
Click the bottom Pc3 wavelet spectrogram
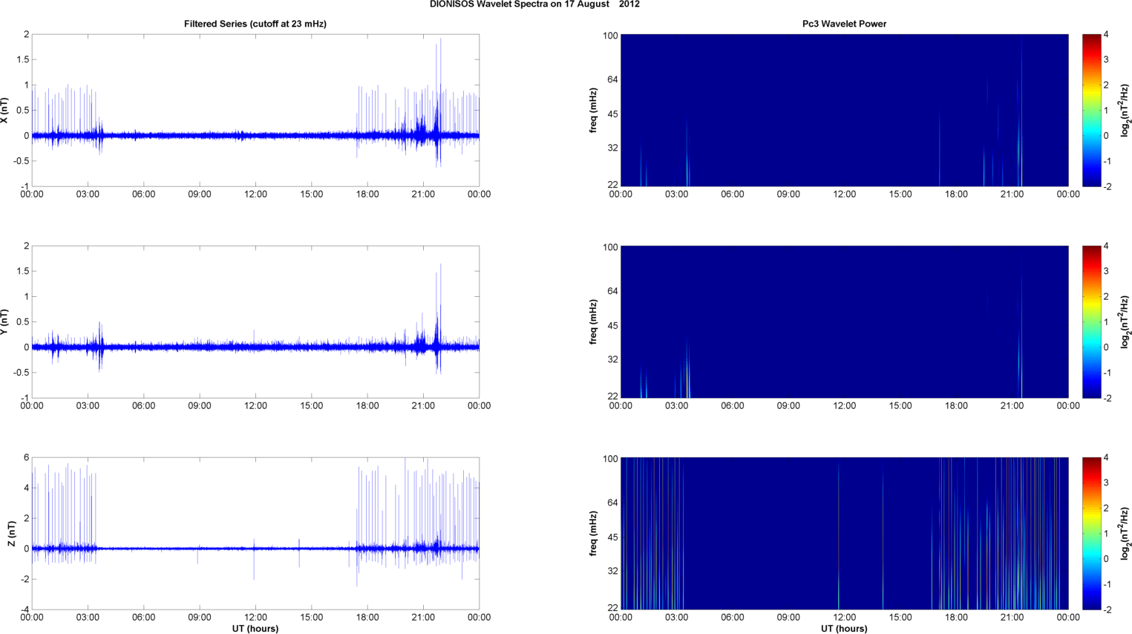tap(844, 533)
